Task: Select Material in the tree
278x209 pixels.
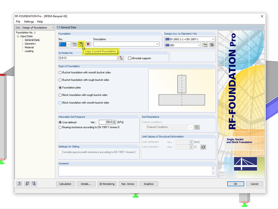Action: coord(29,47)
